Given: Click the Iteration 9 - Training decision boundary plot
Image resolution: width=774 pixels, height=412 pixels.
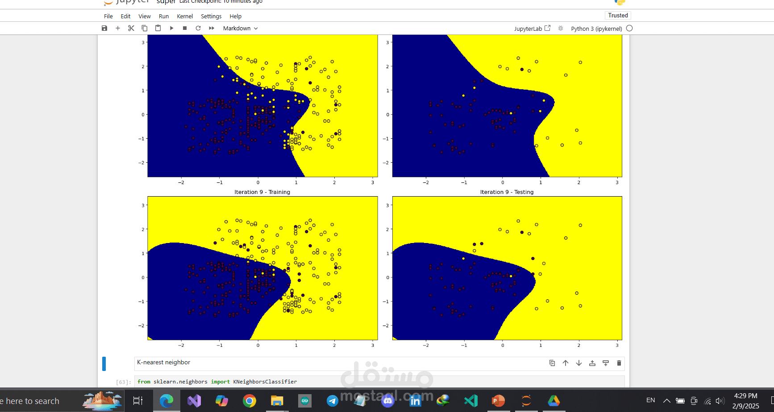Looking at the screenshot, I should tap(262, 268).
